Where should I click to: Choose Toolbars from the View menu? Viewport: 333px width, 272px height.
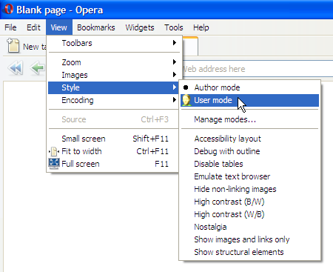[113, 43]
